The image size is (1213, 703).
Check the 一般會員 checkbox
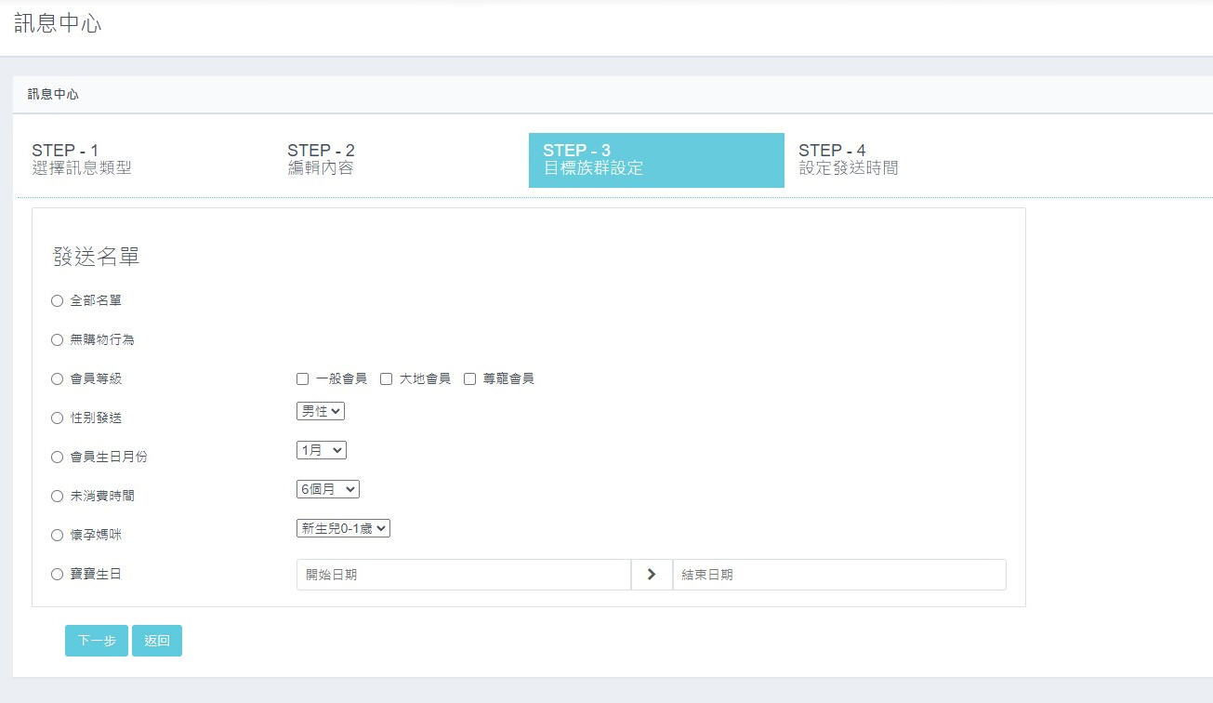click(x=302, y=378)
